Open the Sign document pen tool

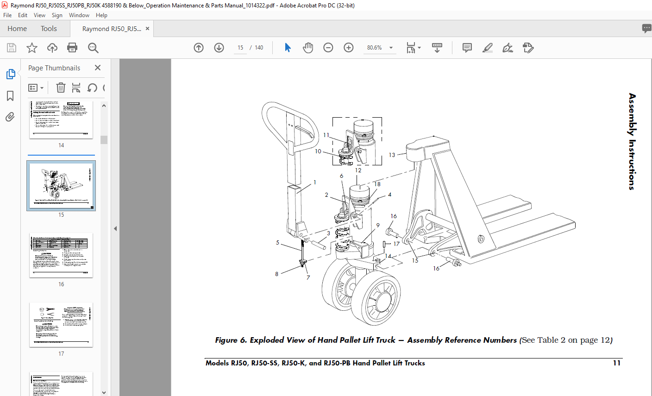click(508, 48)
